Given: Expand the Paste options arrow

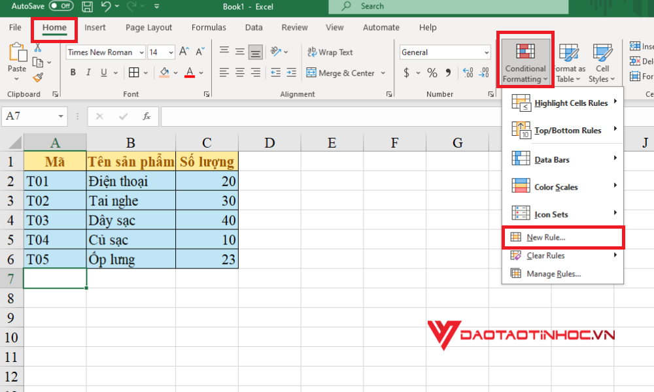Looking at the screenshot, I should pyautogui.click(x=17, y=79).
